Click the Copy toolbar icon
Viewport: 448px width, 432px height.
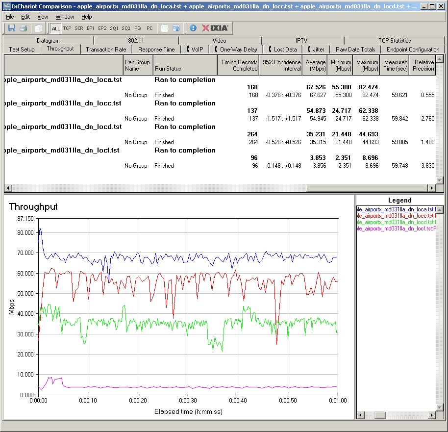click(x=38, y=28)
